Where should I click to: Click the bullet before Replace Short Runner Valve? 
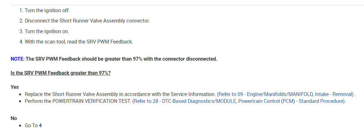tap(20, 94)
